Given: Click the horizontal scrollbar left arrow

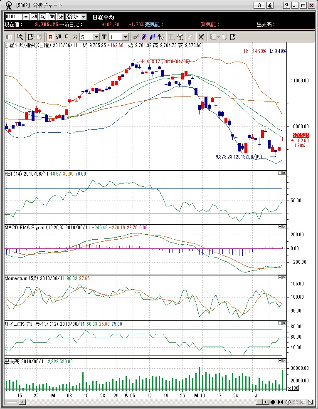Looking at the screenshot, I should tap(22, 402).
